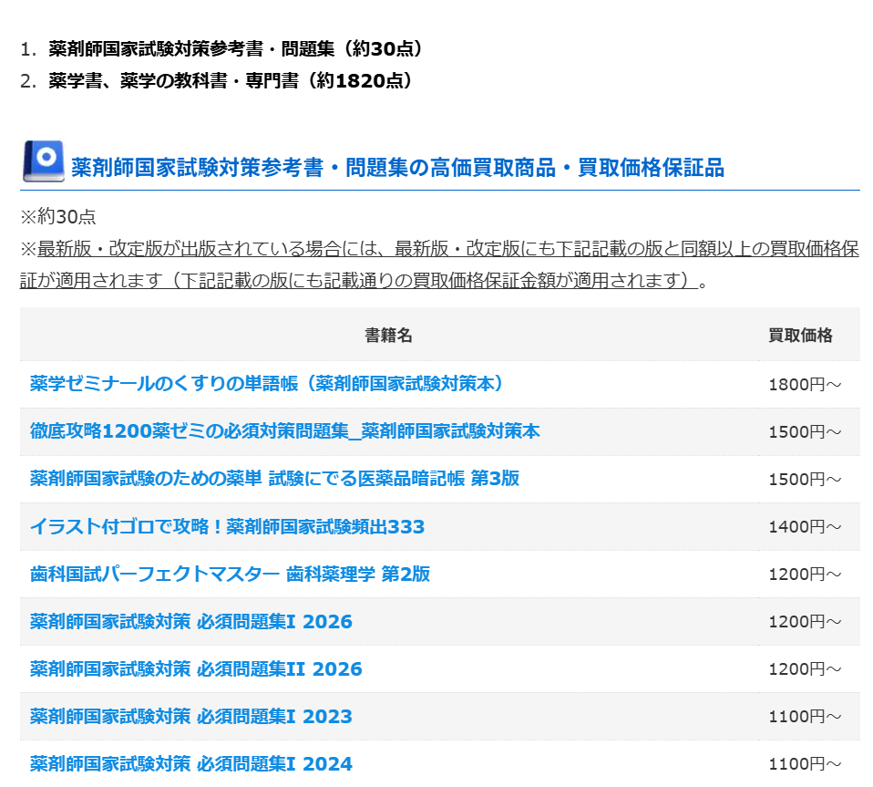Click the 1200円~ price for 歯科薬理学 第2版

(x=805, y=575)
